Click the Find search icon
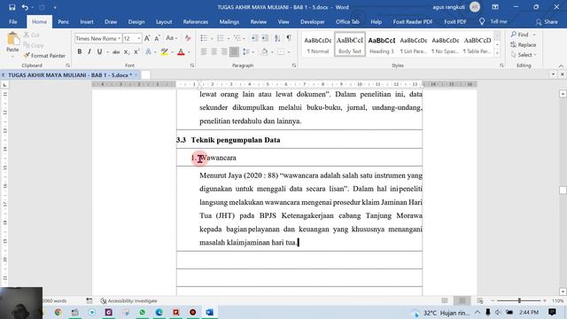The width and height of the screenshot is (567, 319). (x=514, y=35)
